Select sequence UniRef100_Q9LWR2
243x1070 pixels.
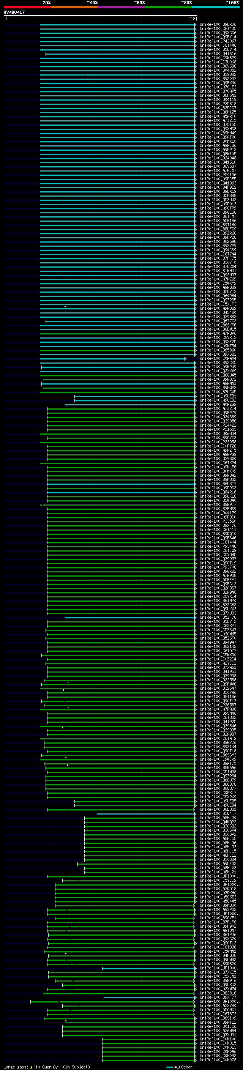click(218, 960)
